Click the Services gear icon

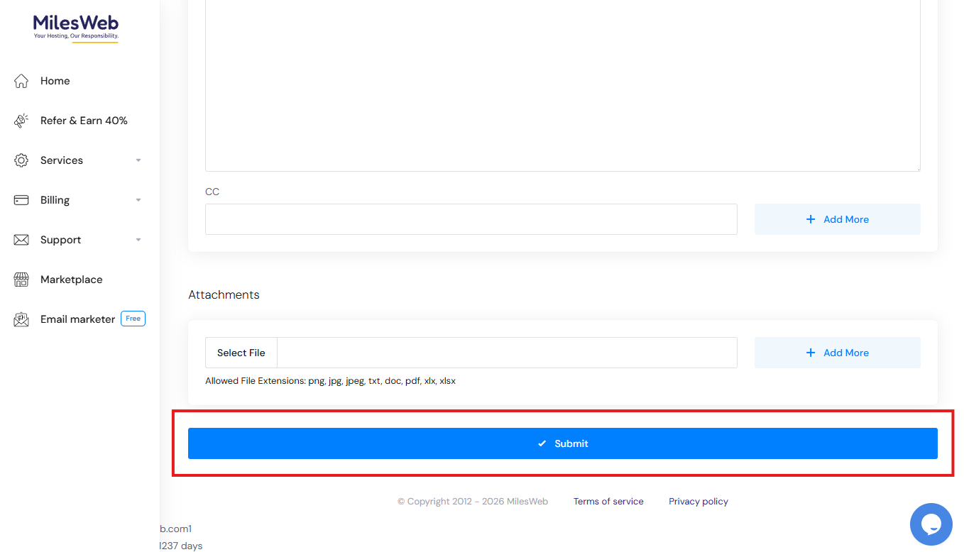(x=21, y=160)
